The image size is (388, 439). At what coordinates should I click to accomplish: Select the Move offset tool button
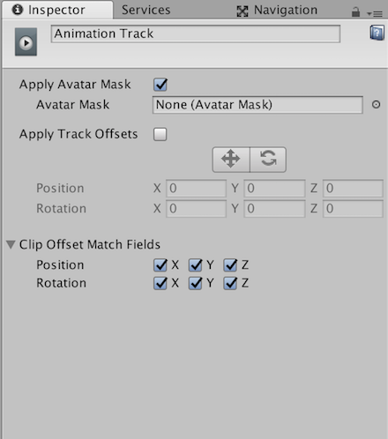pos(231,160)
